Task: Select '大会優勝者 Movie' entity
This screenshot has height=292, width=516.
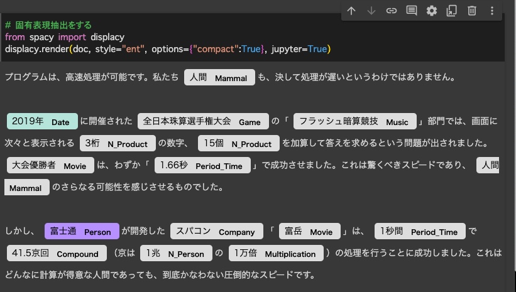Action: [50, 165]
